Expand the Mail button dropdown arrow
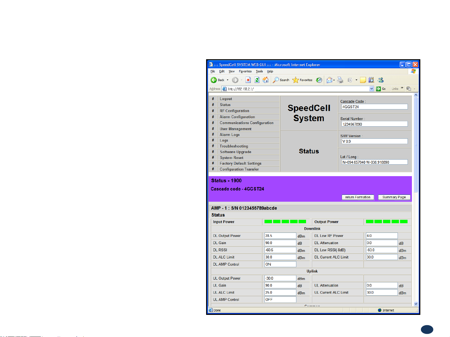The width and height of the screenshot is (450, 337). tap(334, 80)
